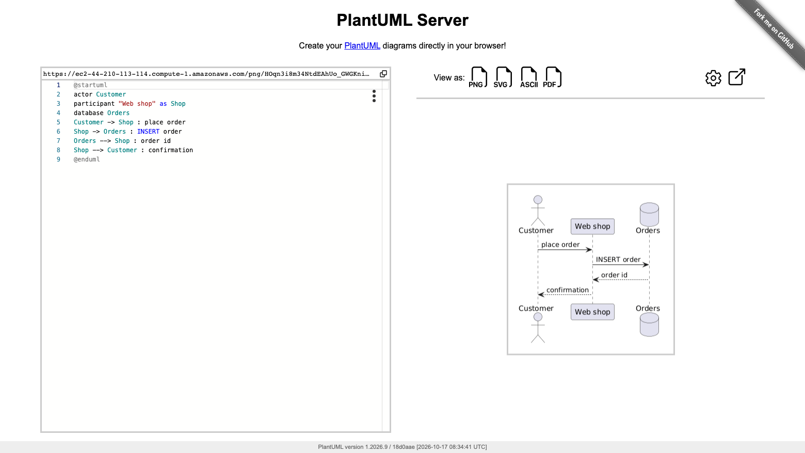The width and height of the screenshot is (805, 453).
Task: Click line number 5 in the gutter
Action: (58, 122)
